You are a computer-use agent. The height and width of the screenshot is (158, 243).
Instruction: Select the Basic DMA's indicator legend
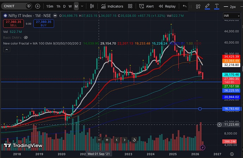coord(12,38)
